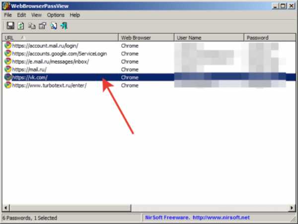Click the Save Selected Items floppy icon

click(10, 26)
